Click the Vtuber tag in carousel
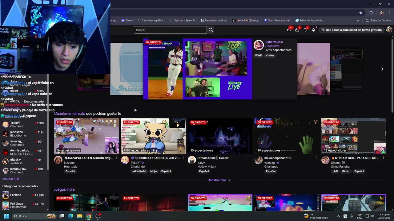 tap(270, 56)
